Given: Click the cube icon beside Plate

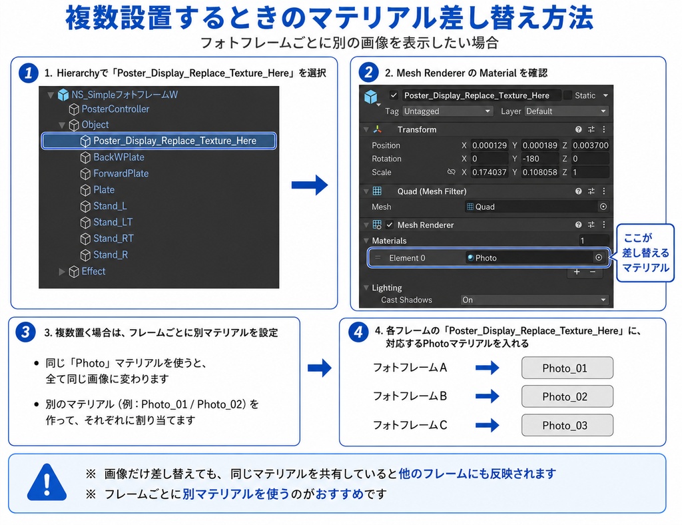Looking at the screenshot, I should [86, 190].
